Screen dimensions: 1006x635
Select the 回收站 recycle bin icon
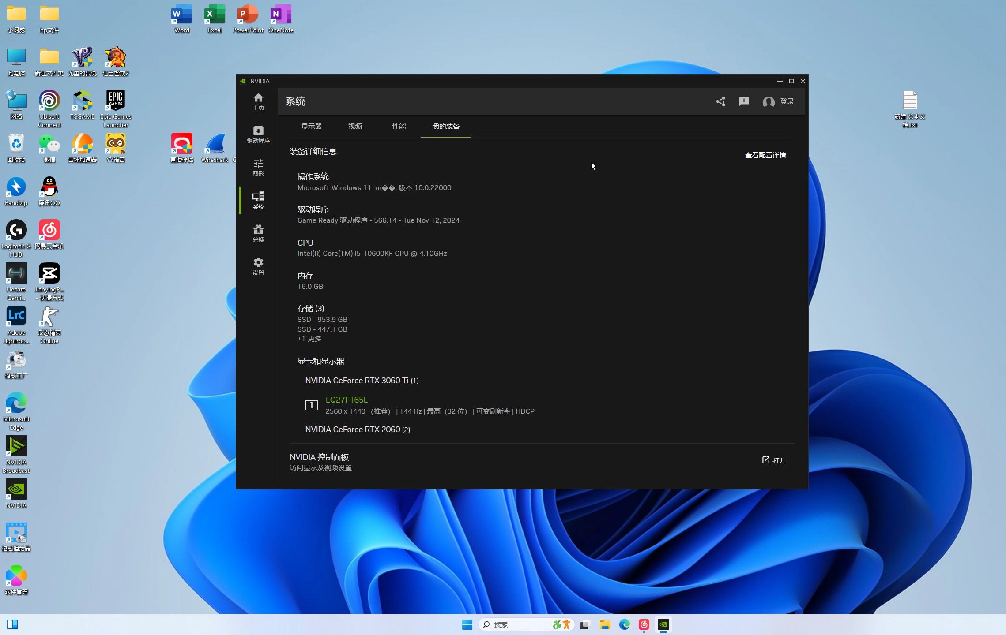click(16, 148)
